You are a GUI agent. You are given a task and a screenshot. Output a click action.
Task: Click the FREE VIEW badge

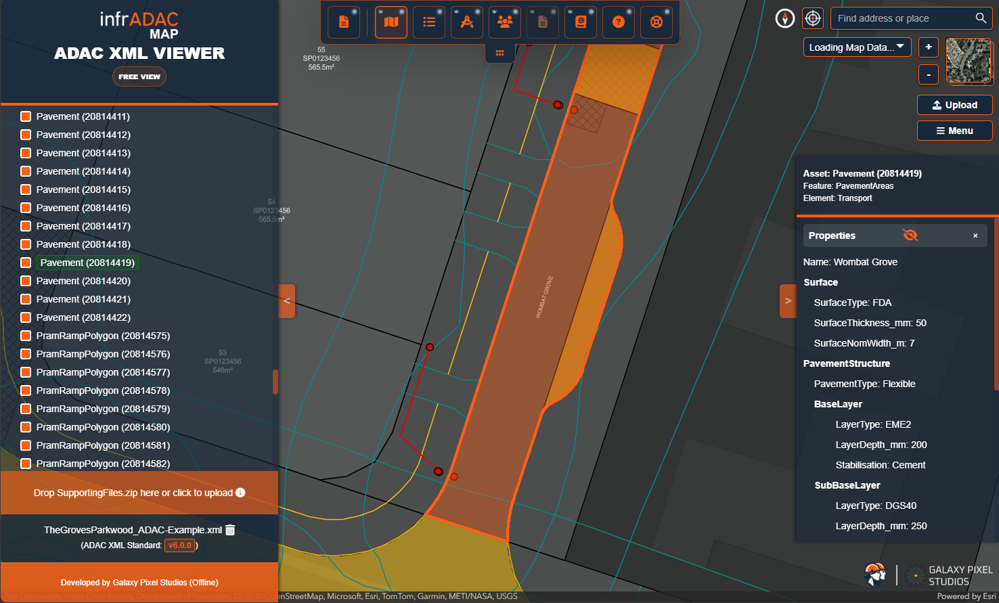coord(139,76)
